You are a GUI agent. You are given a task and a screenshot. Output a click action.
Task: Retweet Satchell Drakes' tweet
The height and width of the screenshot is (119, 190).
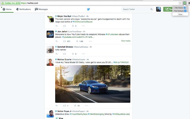(x=65, y=54)
